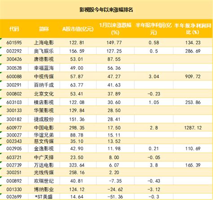Click the 奥飞娱乐 name cell
The height and width of the screenshot is (200, 213).
[44, 51]
